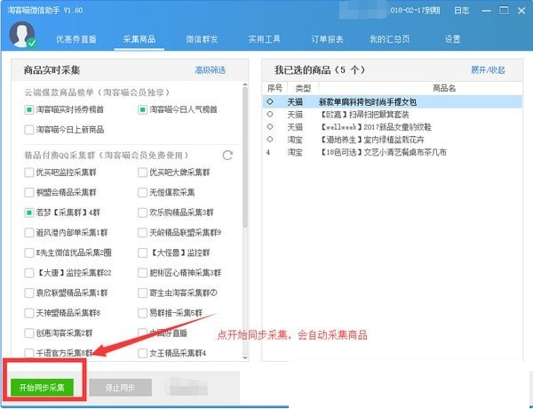Screen dimensions: 533x409
Task: Switch to the 采集商品 tab
Action: pos(139,39)
